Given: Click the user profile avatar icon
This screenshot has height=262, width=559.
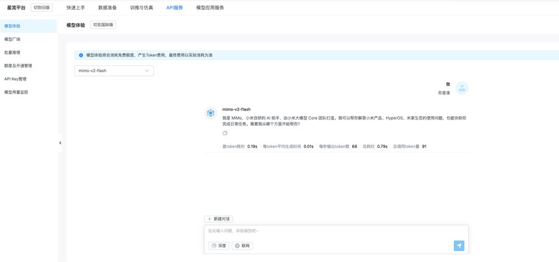Looking at the screenshot, I should click(x=462, y=88).
